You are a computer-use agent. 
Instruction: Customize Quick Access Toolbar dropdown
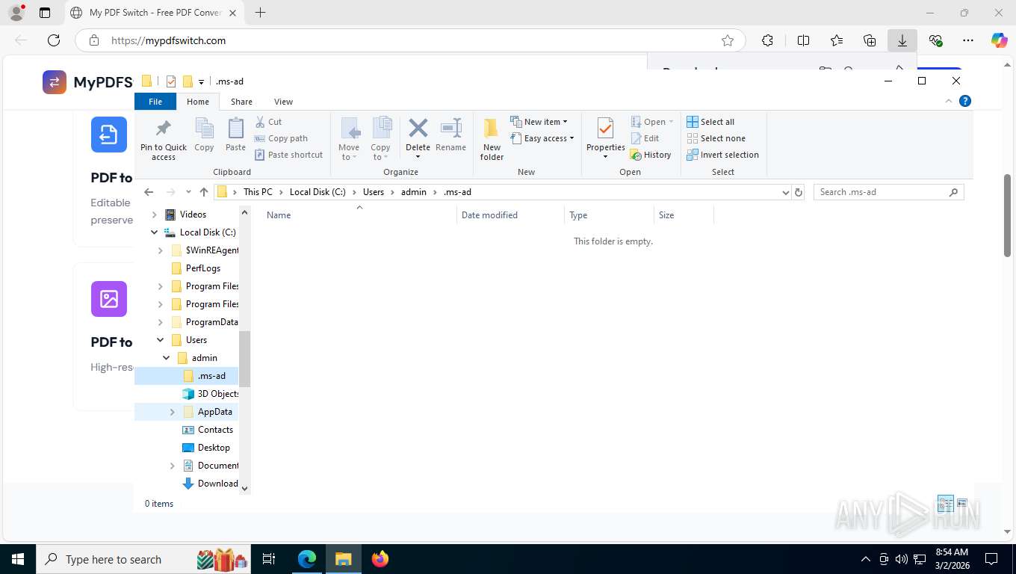[201, 82]
